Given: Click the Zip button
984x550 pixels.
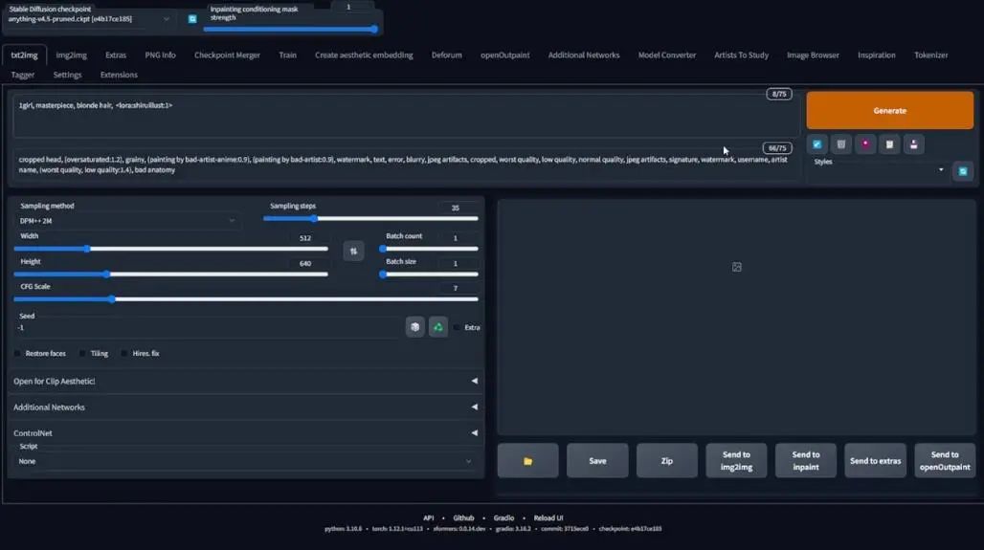Looking at the screenshot, I should [x=667, y=461].
